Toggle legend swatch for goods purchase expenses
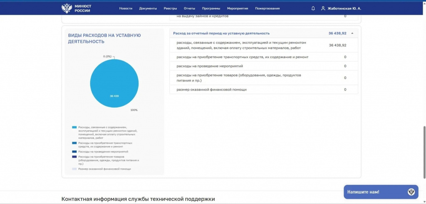Viewport: 426px width, 204px height. point(74,157)
